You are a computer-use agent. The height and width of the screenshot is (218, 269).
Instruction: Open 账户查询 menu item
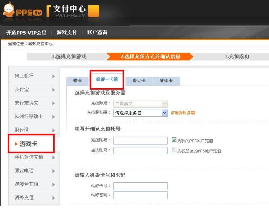97,32
